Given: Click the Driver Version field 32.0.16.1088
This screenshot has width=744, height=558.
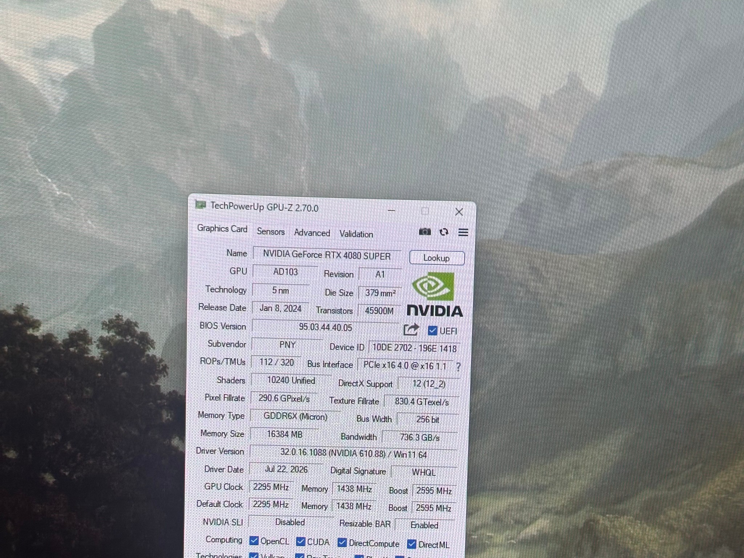Looking at the screenshot, I should point(353,454).
